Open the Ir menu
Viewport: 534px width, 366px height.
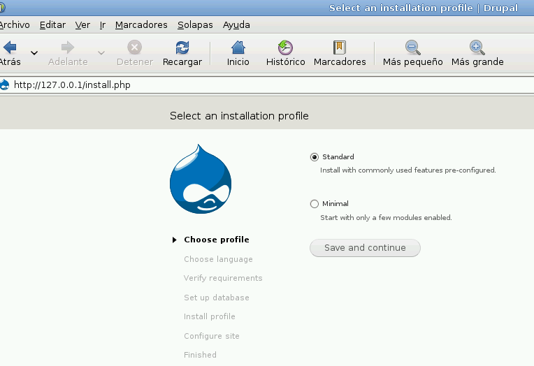click(x=103, y=25)
